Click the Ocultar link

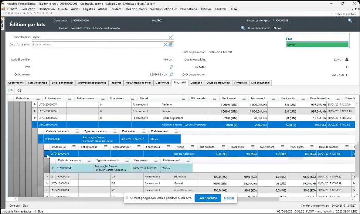click(x=229, y=198)
